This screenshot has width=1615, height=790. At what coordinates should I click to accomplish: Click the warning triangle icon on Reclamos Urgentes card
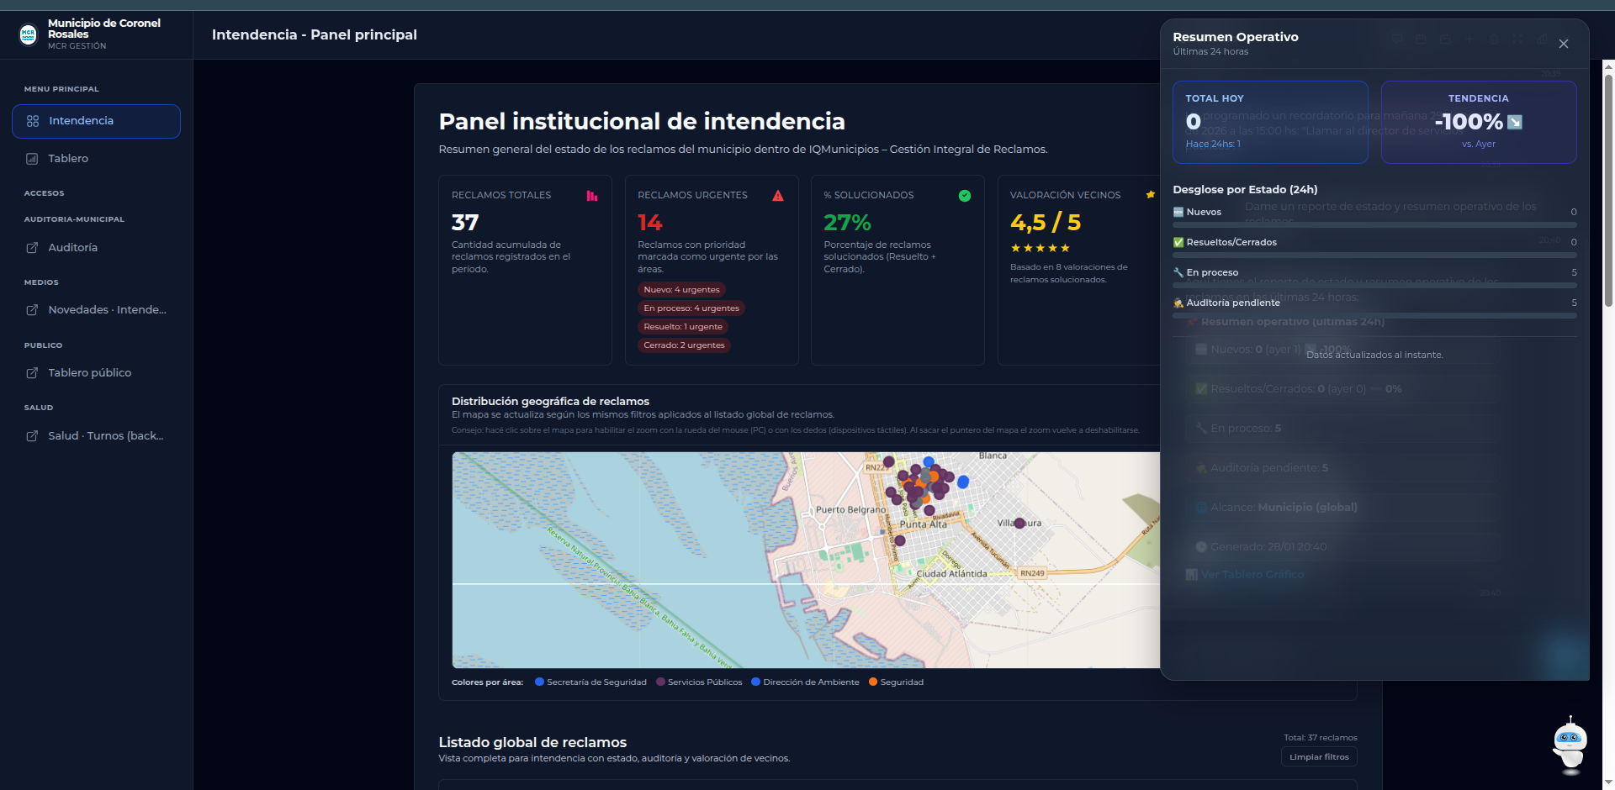tap(778, 195)
